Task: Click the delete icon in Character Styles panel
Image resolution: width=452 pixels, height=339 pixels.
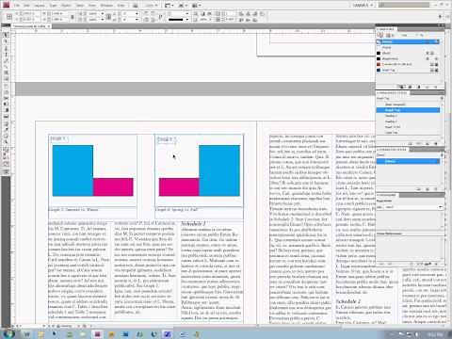Action: (436, 189)
